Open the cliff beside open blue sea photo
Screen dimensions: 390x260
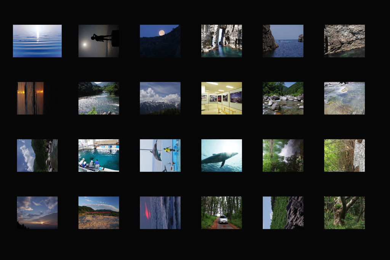[283, 41]
